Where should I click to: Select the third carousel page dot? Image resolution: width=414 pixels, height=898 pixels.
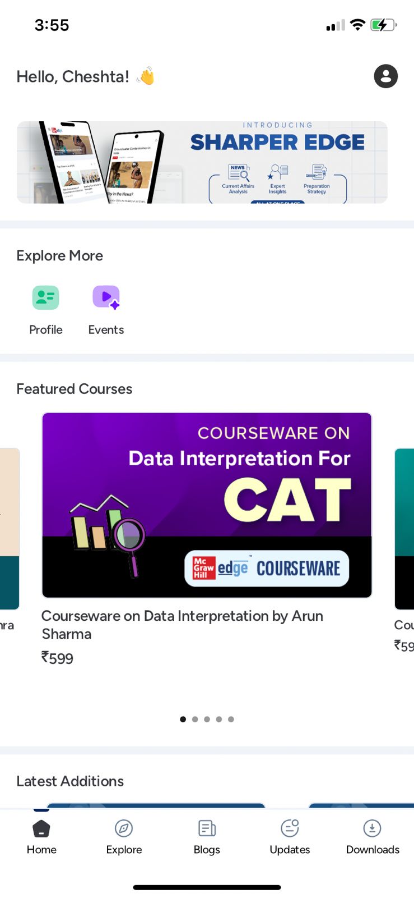pyautogui.click(x=207, y=719)
